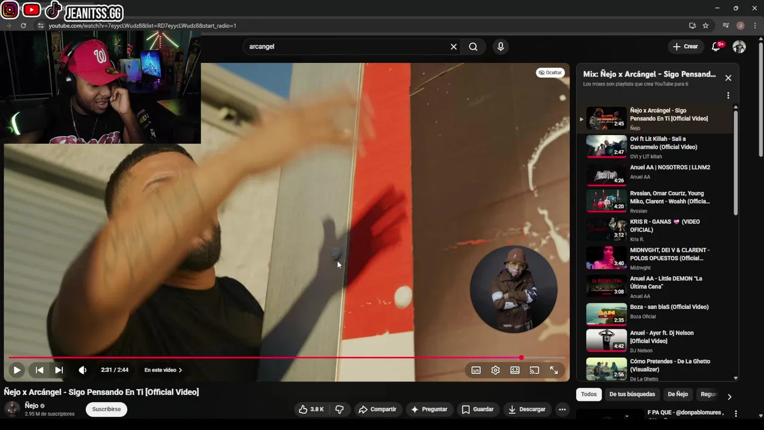Screen dimensions: 764x430
Task: Click the browser address bar URL
Action: click(x=143, y=26)
